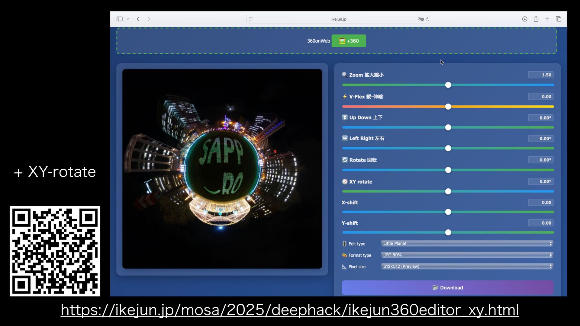
Task: Click the Pixel size ruler icon
Action: (344, 267)
